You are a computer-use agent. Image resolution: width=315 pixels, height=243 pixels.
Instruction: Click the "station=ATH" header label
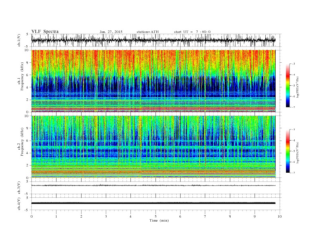pos(148,32)
